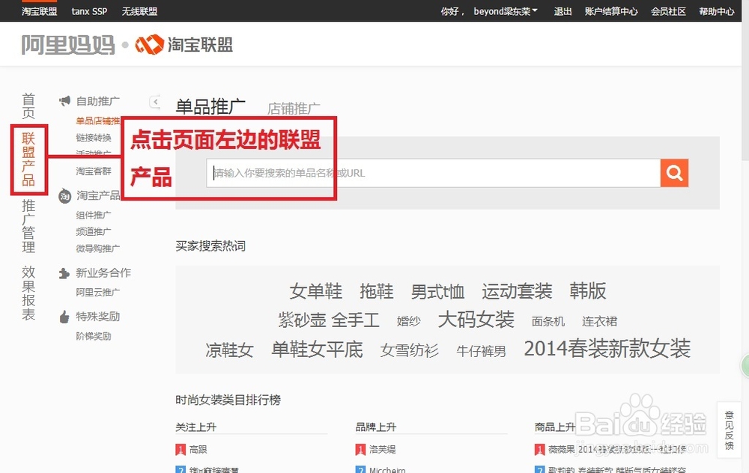Click hot keyword 牛仔裤男
Screen dimensions: 749x473
(481, 351)
